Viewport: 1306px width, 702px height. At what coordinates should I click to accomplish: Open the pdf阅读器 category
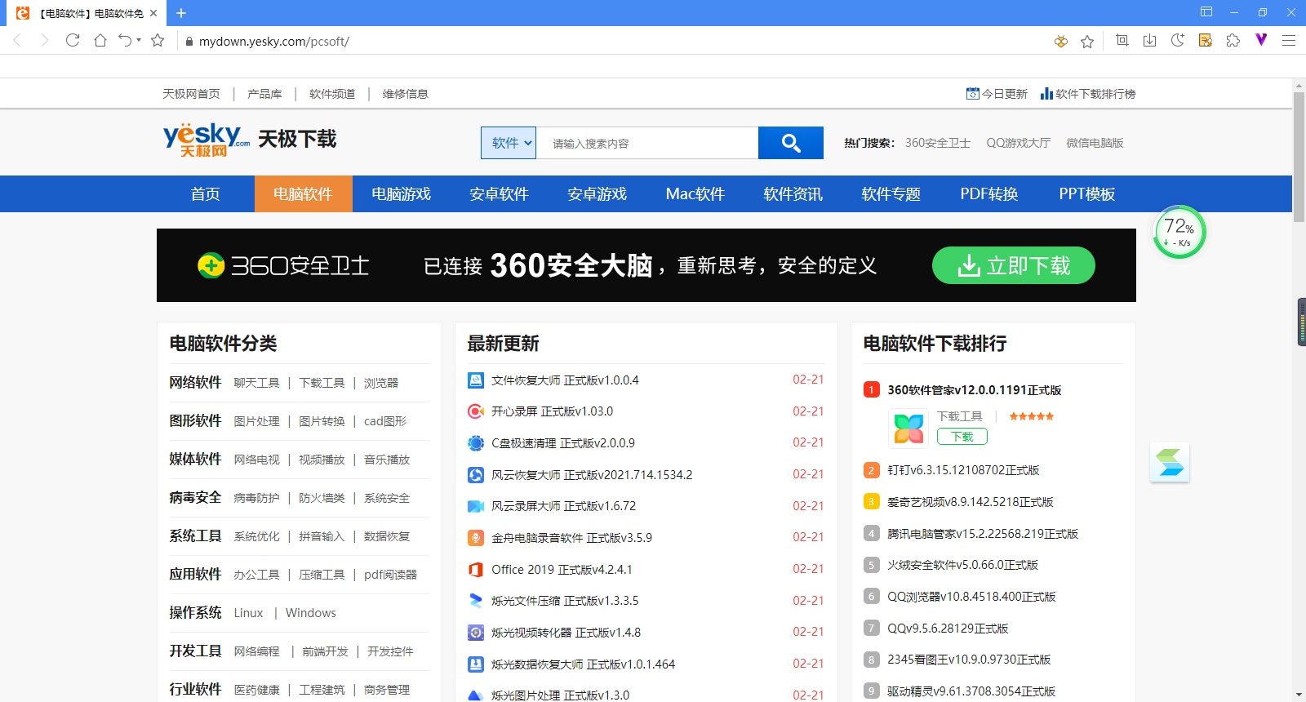click(x=390, y=575)
